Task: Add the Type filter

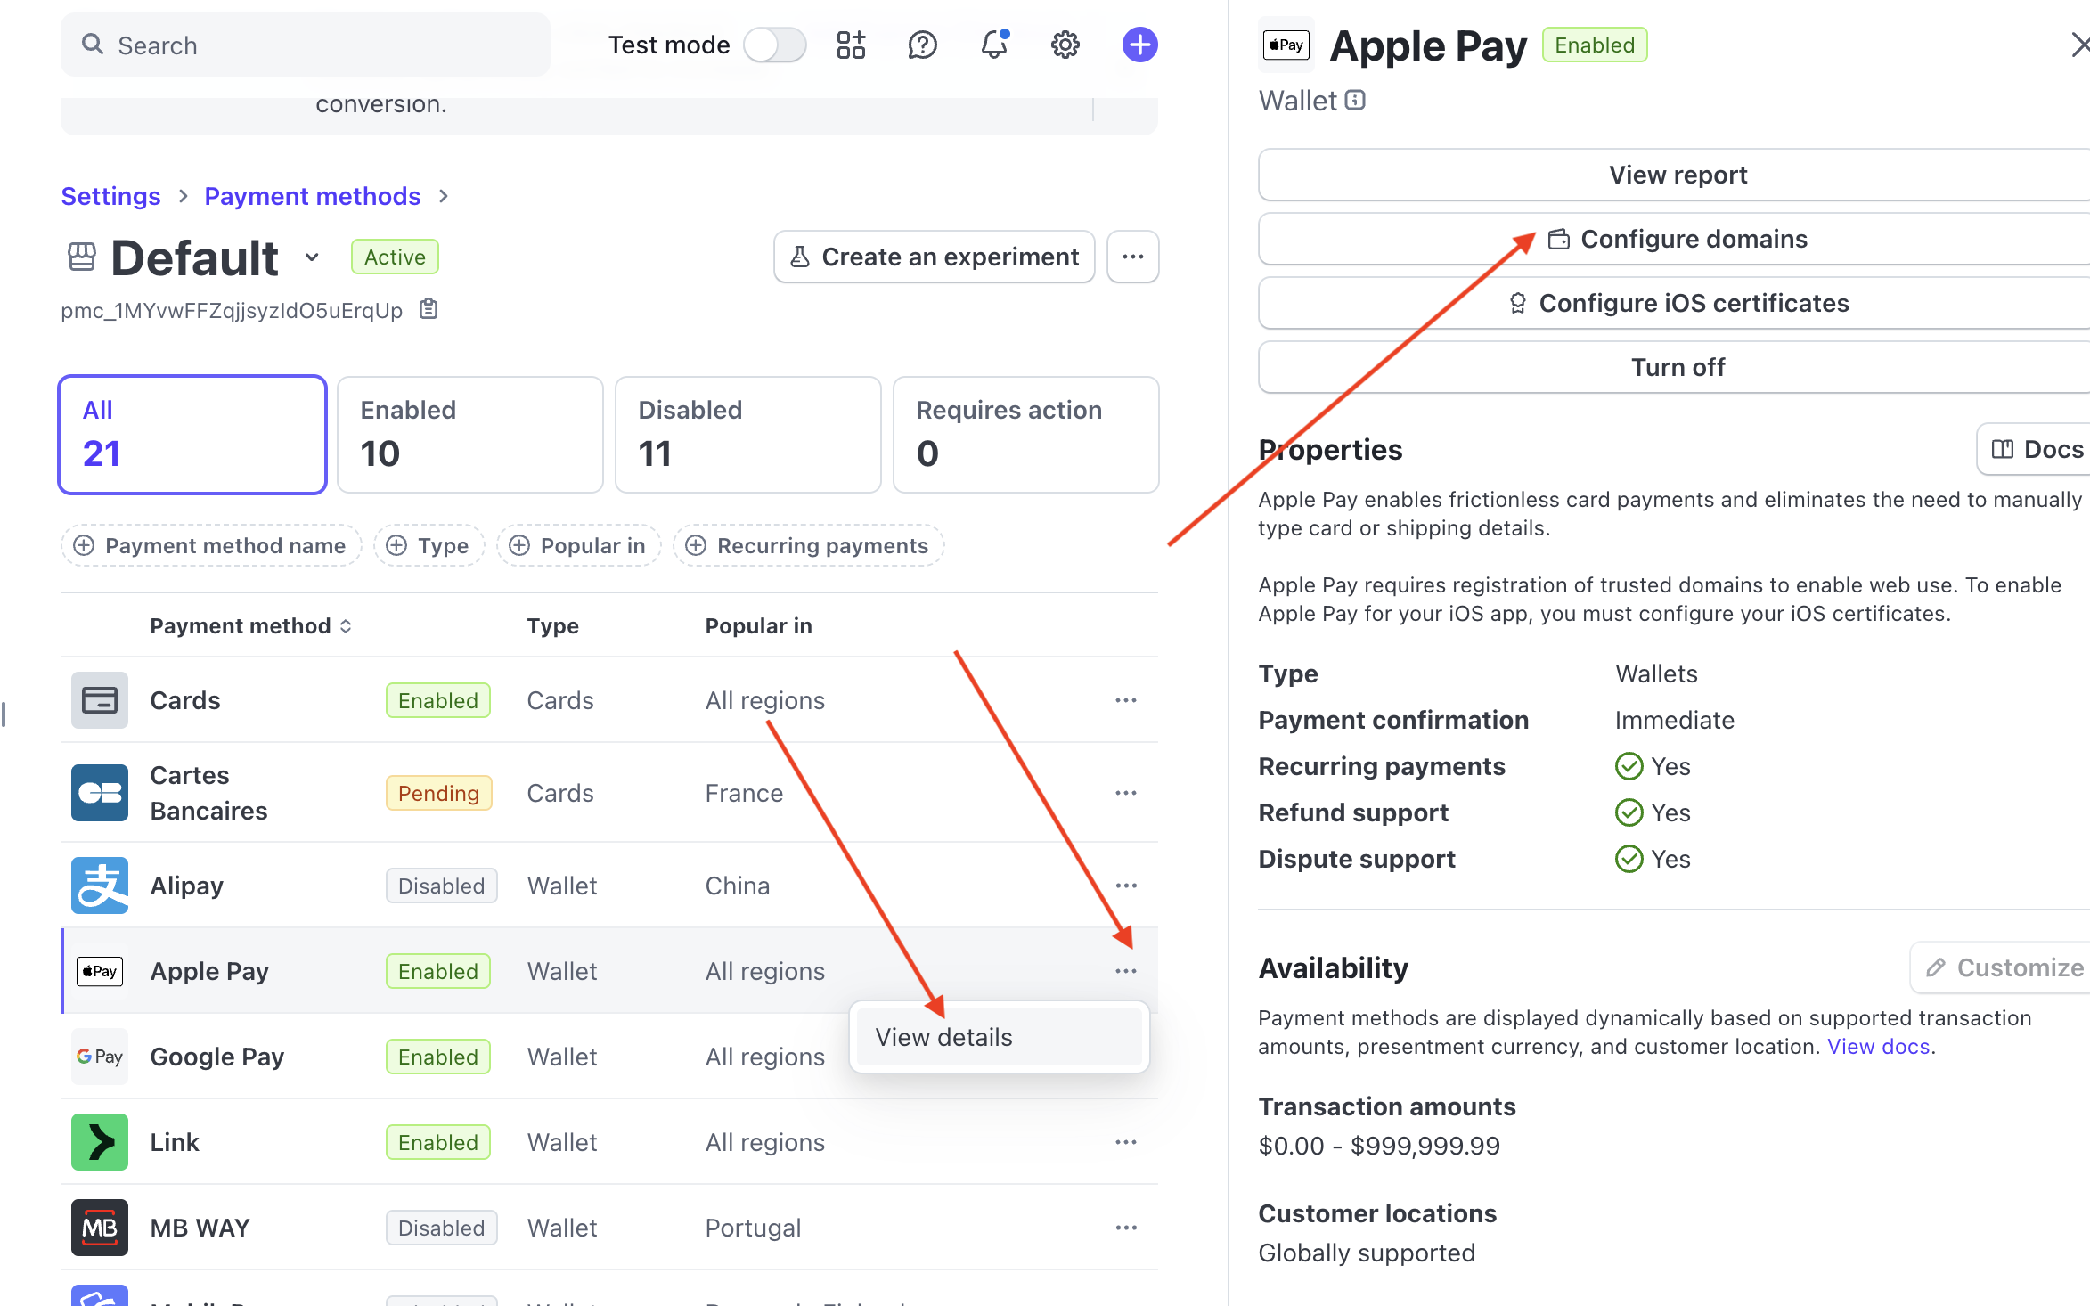Action: [429, 545]
